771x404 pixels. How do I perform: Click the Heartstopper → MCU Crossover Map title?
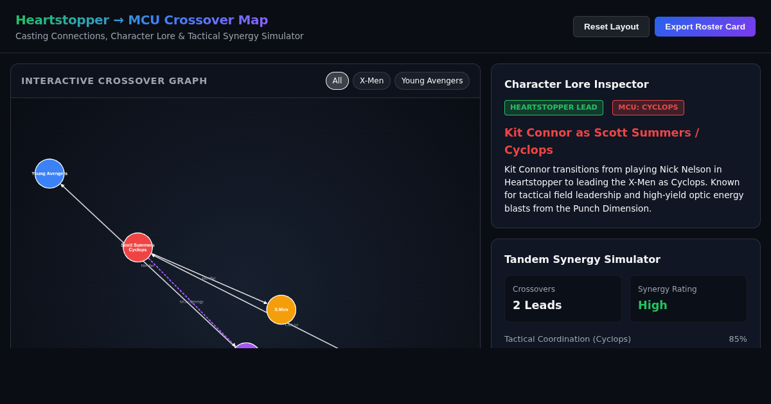(x=142, y=20)
